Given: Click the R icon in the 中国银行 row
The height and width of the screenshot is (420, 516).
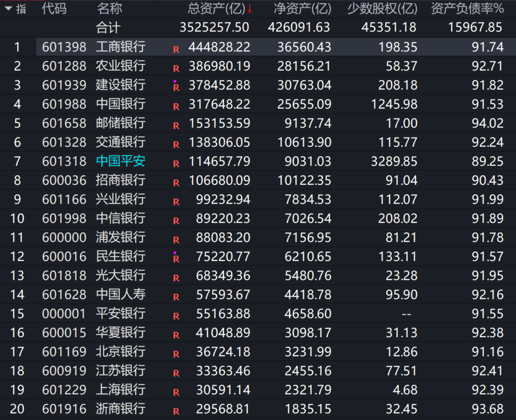Looking at the screenshot, I should tap(177, 107).
